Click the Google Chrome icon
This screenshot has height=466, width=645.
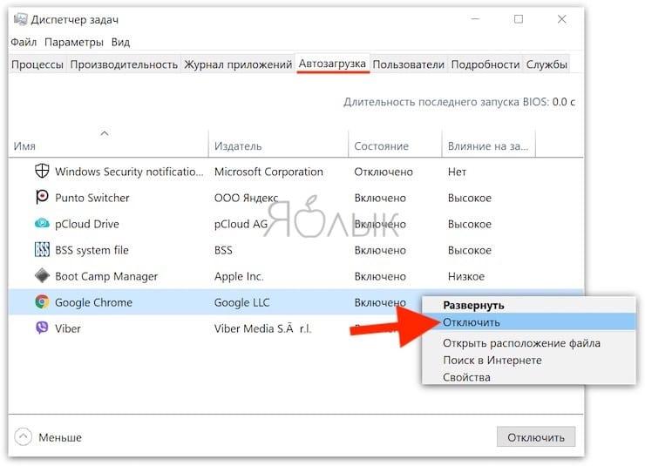(x=42, y=302)
